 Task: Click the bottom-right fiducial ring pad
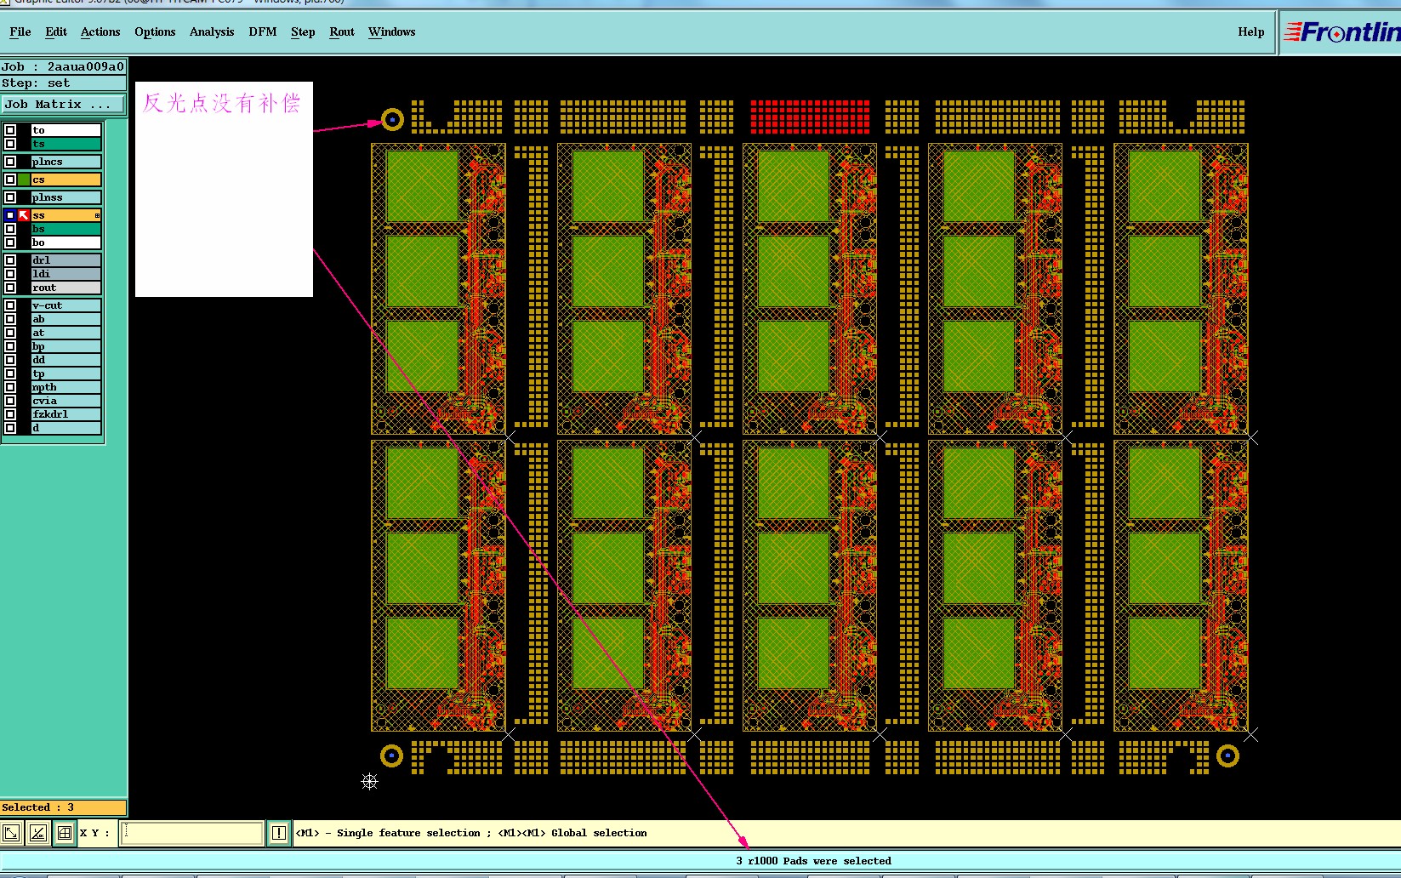click(x=1227, y=755)
